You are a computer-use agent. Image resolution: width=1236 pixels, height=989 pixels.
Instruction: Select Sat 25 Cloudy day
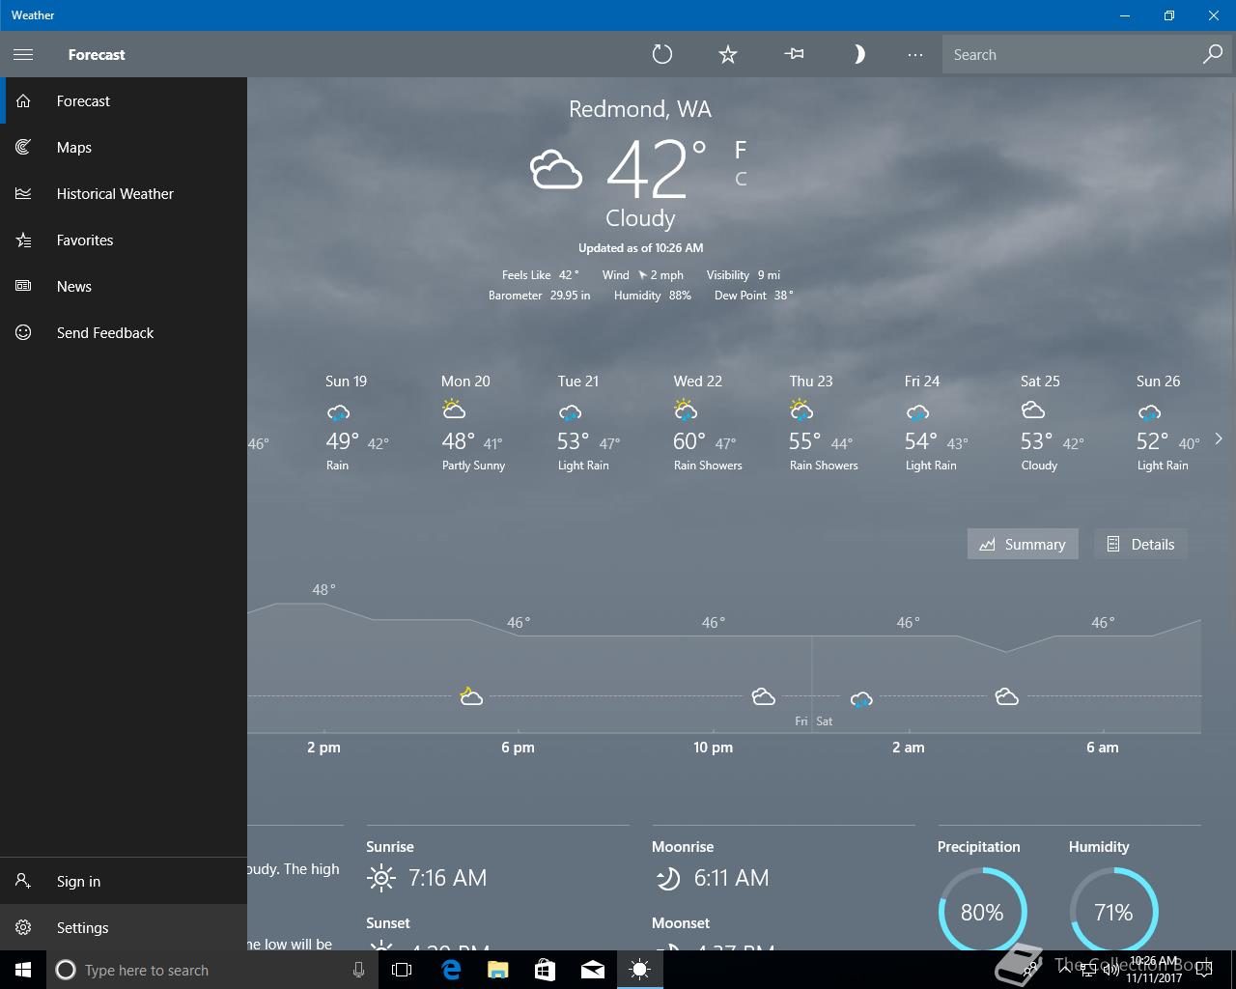1053,423
